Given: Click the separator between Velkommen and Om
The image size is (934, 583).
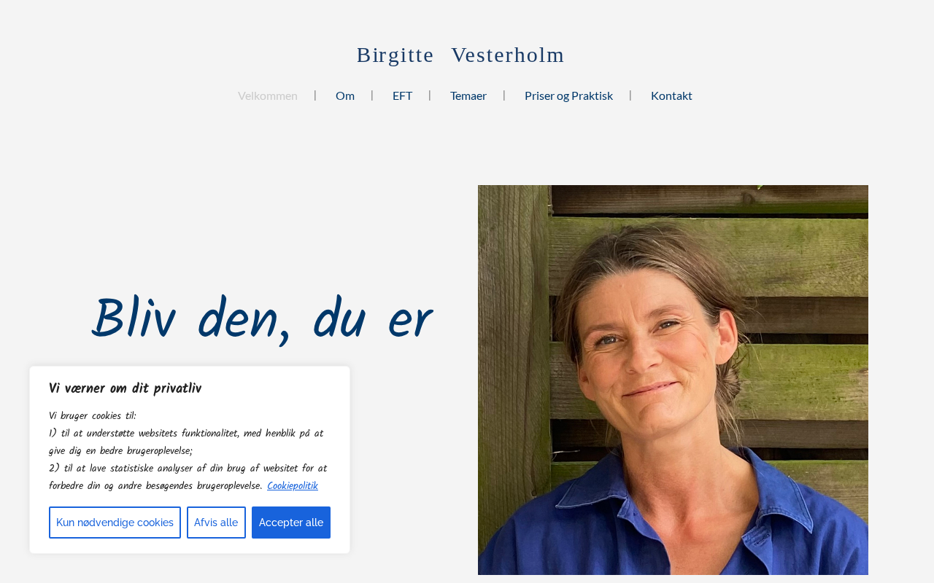Looking at the screenshot, I should [315, 95].
